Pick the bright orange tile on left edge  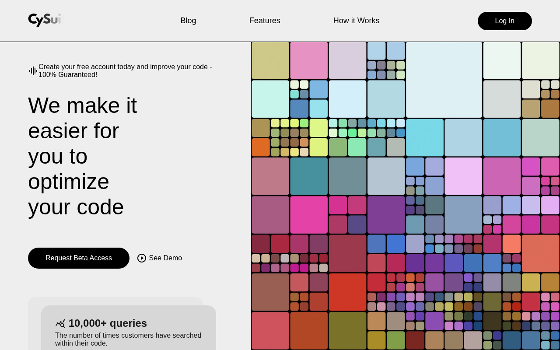pos(261,147)
